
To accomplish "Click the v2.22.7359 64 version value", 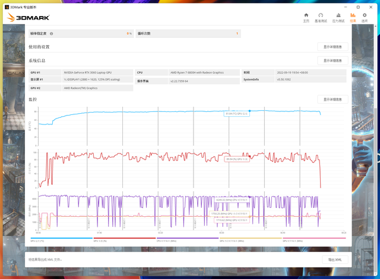I will tap(179, 81).
